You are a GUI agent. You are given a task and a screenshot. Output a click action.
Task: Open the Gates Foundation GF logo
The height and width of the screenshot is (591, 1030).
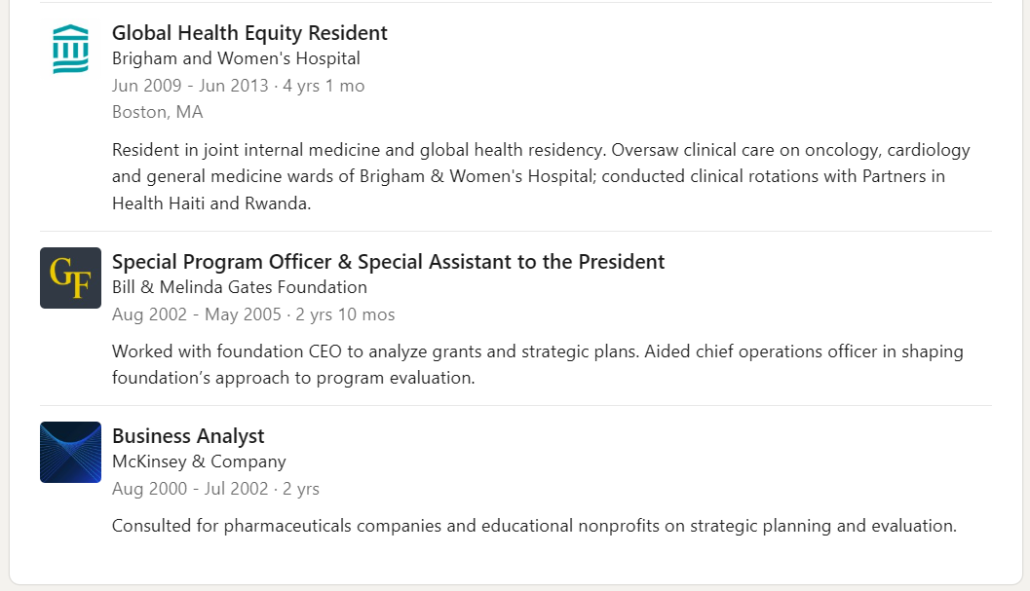70,277
